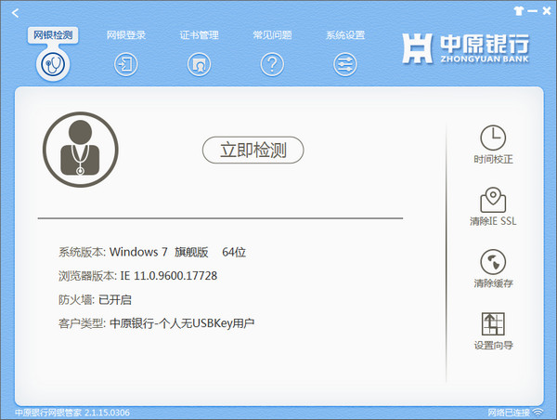Click the Zhongyuan Bank logo
The width and height of the screenshot is (557, 420).
[x=466, y=48]
